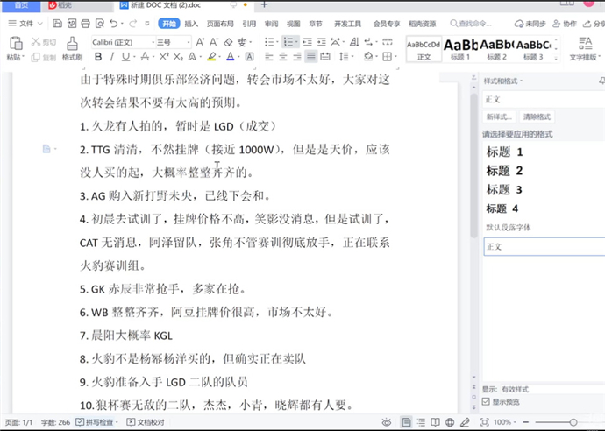Toggle the 显示预览 checkbox
605x431 pixels.
(486, 402)
